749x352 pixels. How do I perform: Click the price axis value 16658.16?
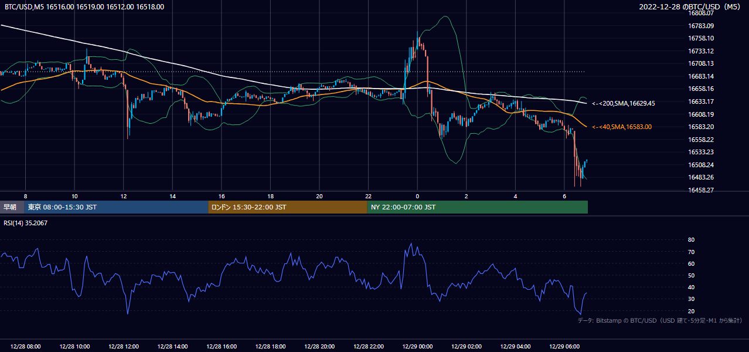(x=701, y=89)
